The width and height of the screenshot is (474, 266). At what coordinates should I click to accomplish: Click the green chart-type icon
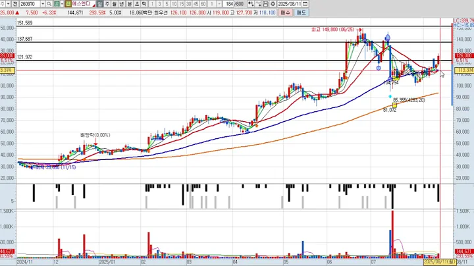coord(57,4)
